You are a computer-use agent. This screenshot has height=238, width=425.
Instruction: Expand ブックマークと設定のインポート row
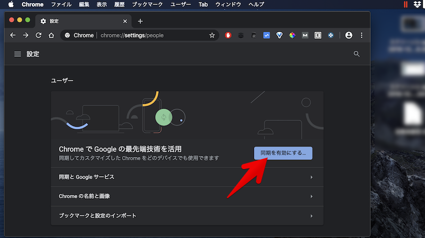point(186,216)
